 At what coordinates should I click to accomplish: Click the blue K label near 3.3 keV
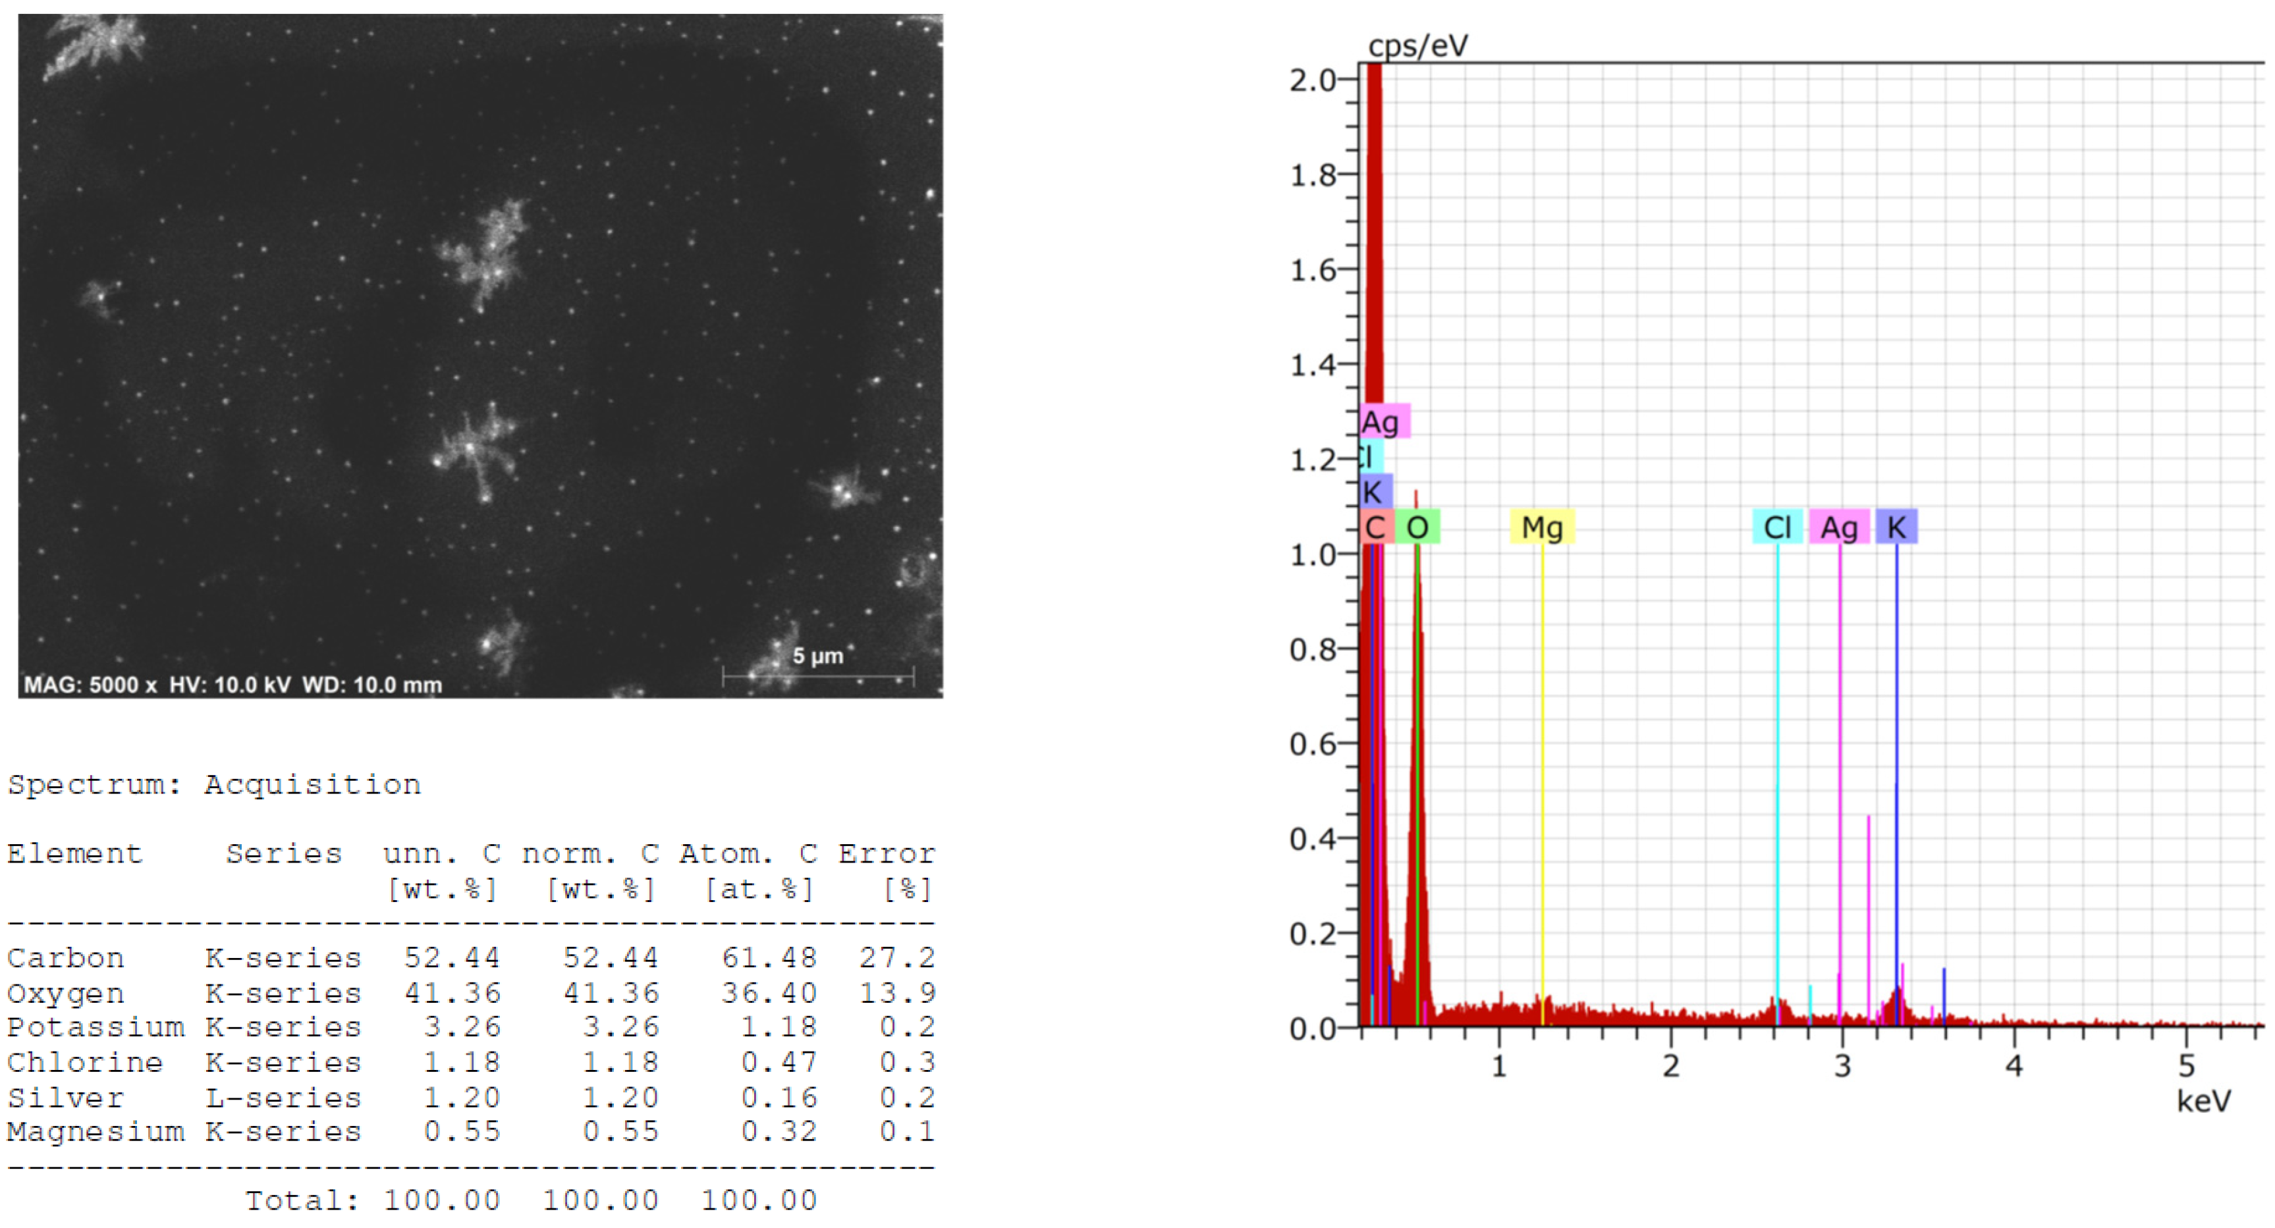(x=1896, y=527)
